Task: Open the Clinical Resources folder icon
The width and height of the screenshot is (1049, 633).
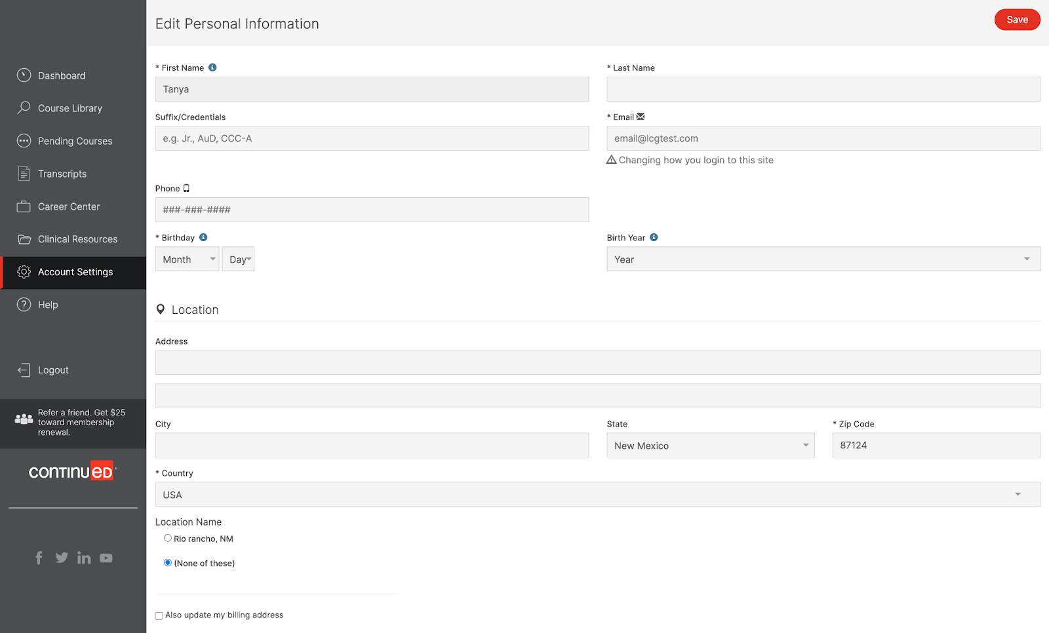Action: pyautogui.click(x=24, y=239)
